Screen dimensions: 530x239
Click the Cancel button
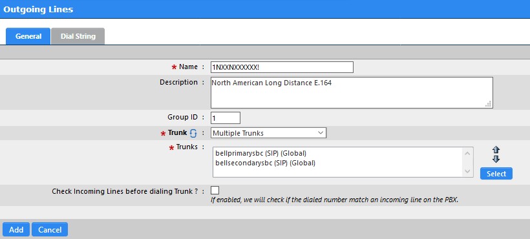tap(50, 229)
